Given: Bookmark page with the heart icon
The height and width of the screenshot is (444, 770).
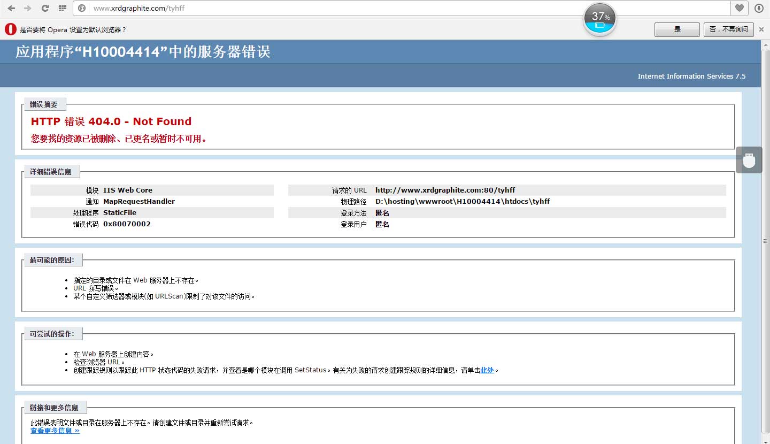Looking at the screenshot, I should (739, 8).
